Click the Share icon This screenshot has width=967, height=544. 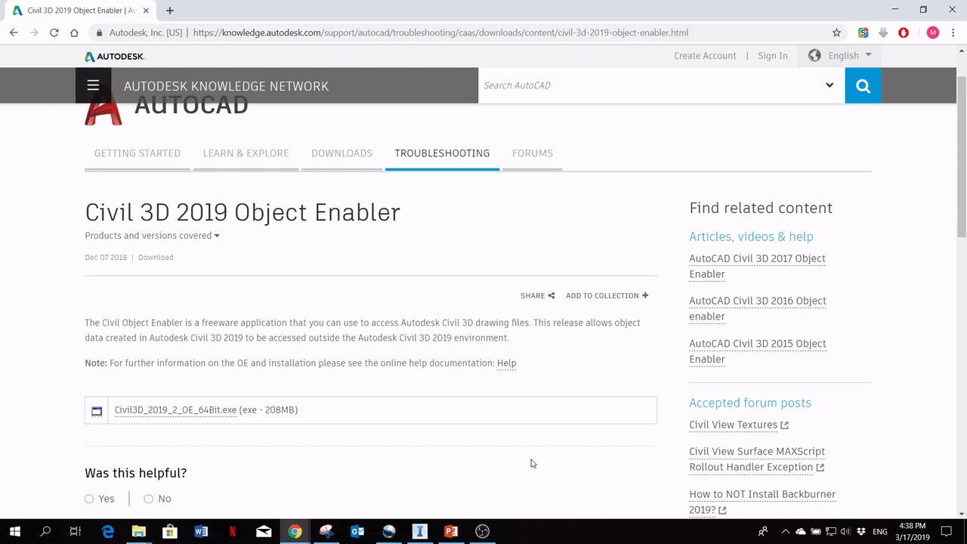pyautogui.click(x=551, y=295)
